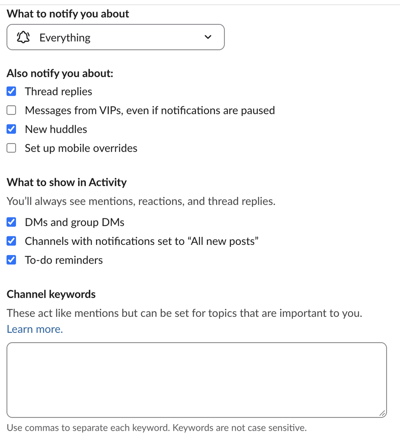
Task: Uncheck DMs and group DMs
Action: [x=12, y=222]
